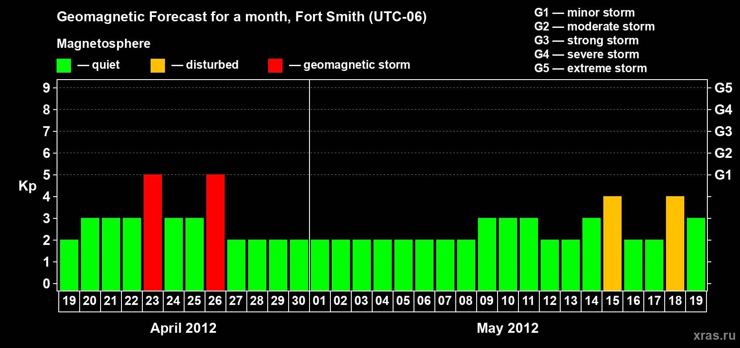Select the red bar for April 26

pyautogui.click(x=215, y=233)
